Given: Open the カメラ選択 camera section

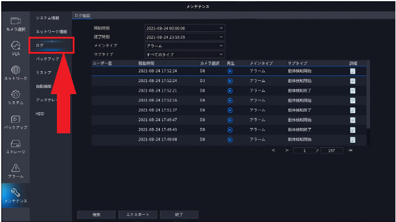Looking at the screenshot, I should [16, 24].
